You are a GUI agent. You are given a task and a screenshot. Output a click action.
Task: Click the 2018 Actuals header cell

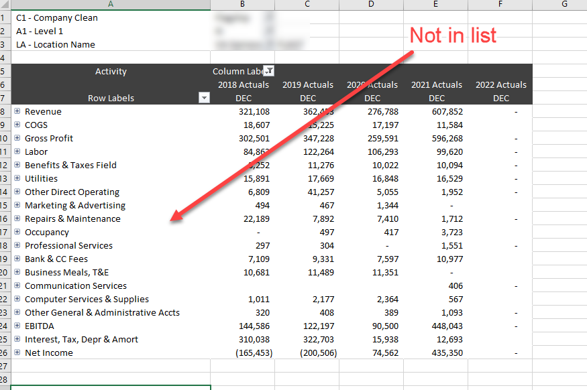[x=243, y=84]
